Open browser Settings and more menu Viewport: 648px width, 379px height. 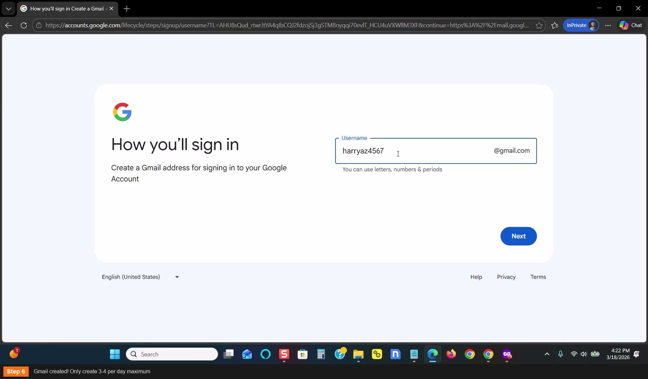pyautogui.click(x=608, y=25)
